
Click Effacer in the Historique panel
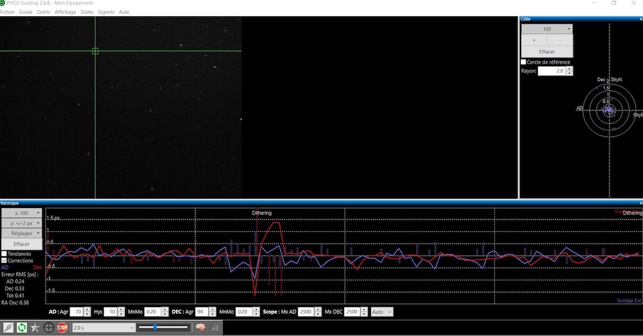pyautogui.click(x=21, y=244)
